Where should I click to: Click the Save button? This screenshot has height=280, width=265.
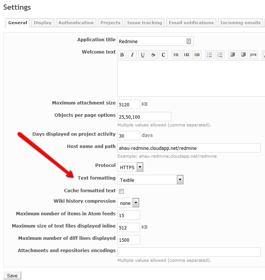coord(12,276)
